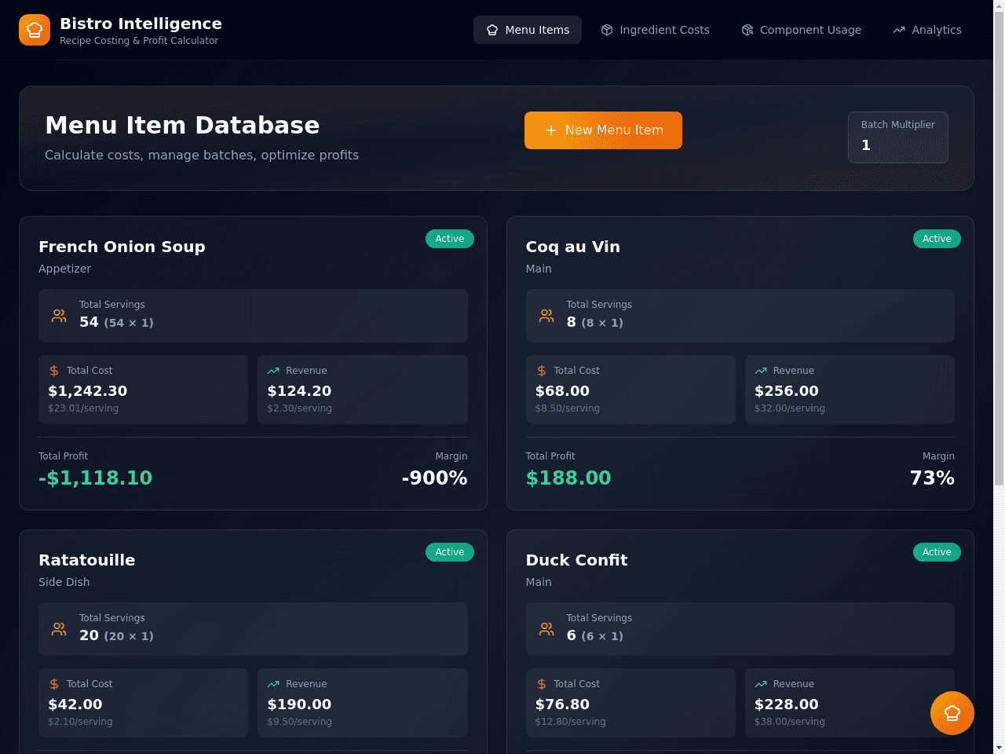The width and height of the screenshot is (1005, 754).
Task: Open the Analytics tab
Action: click(927, 30)
